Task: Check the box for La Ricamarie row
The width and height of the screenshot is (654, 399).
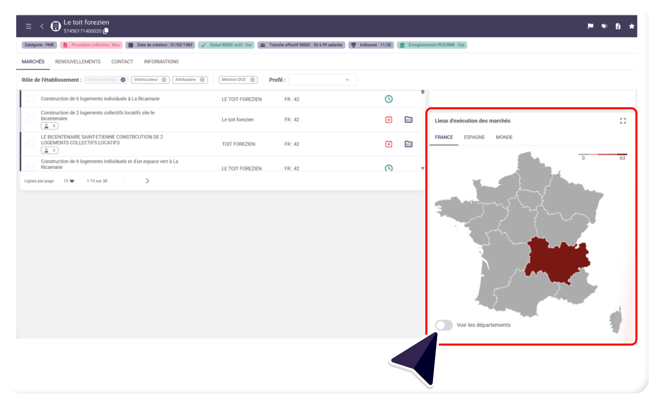Action: (x=31, y=99)
